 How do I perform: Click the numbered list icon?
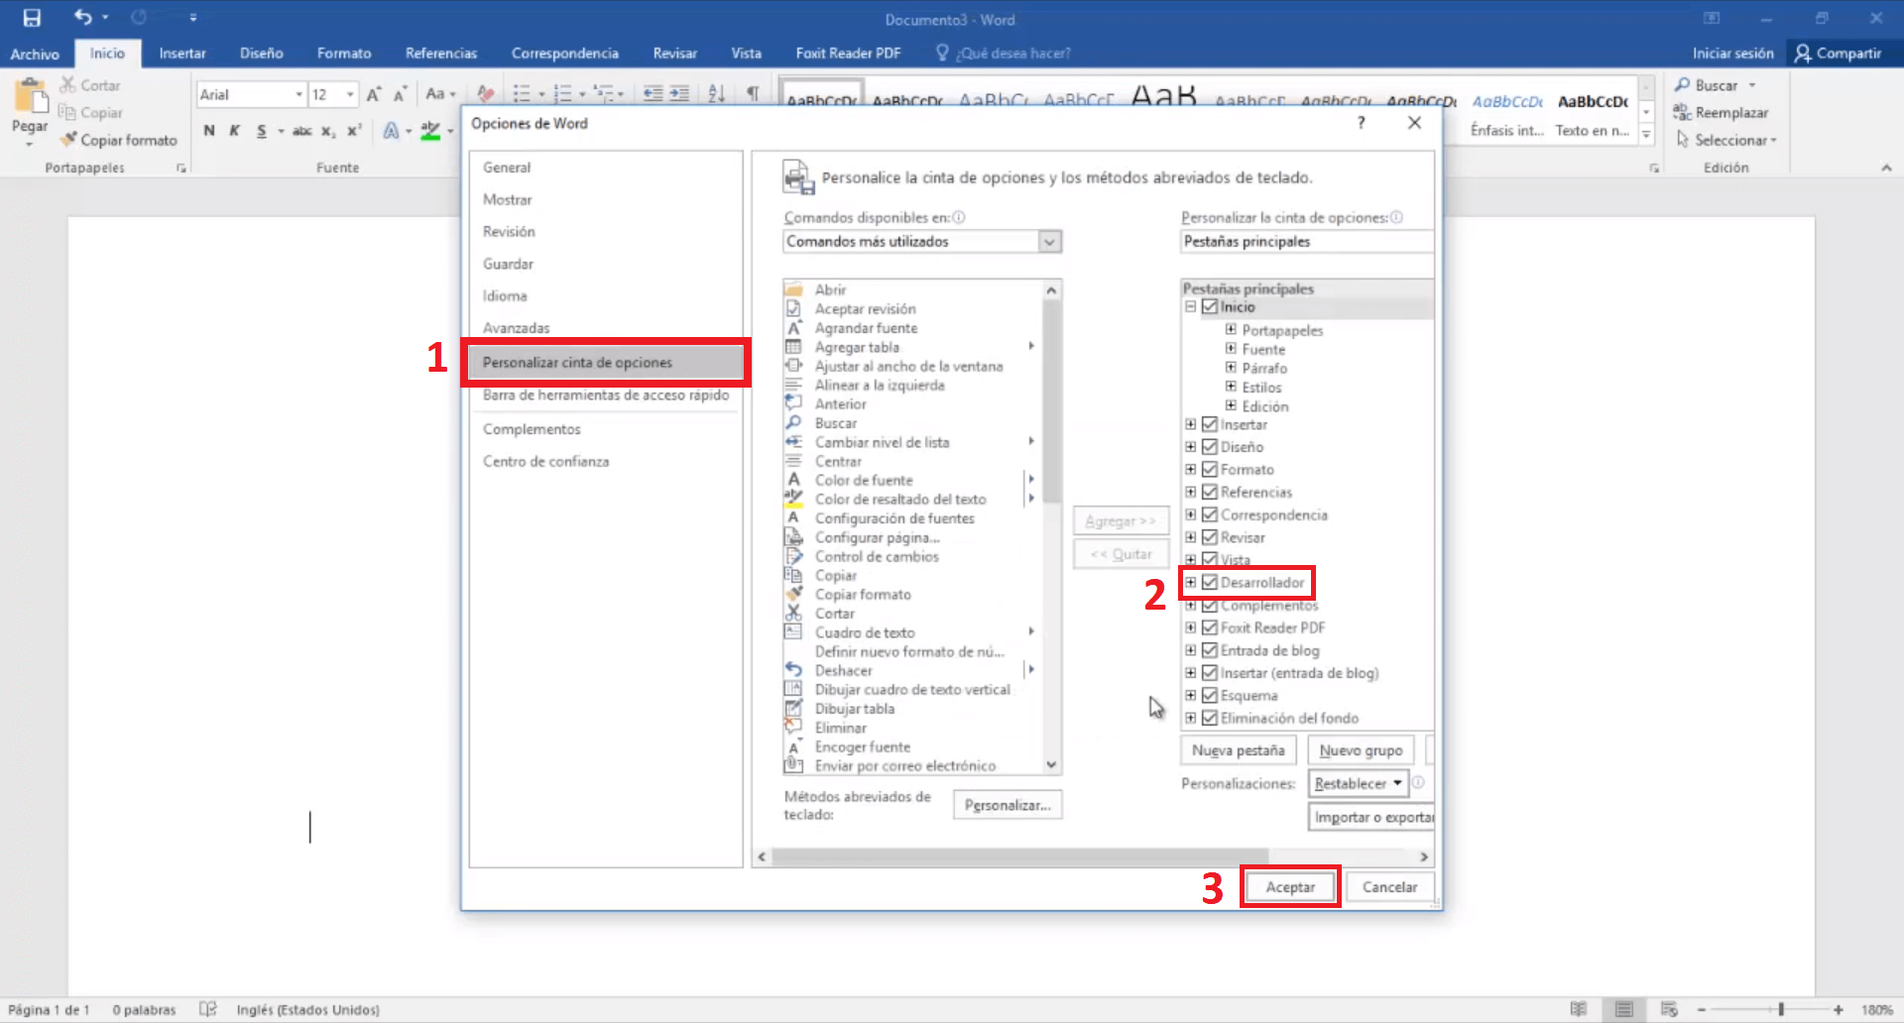[x=562, y=93]
